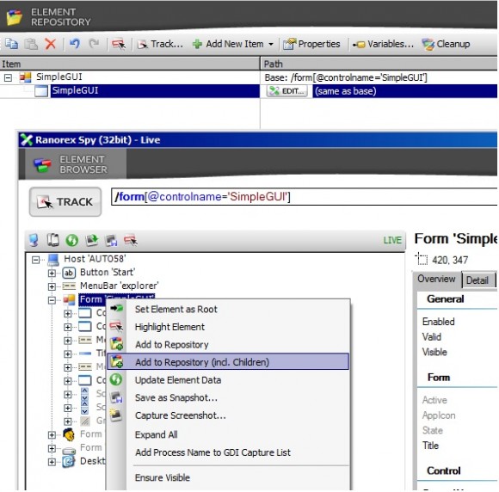499x492 pixels.
Task: Select MenuBar 'explorer' tree item
Action: (x=119, y=286)
